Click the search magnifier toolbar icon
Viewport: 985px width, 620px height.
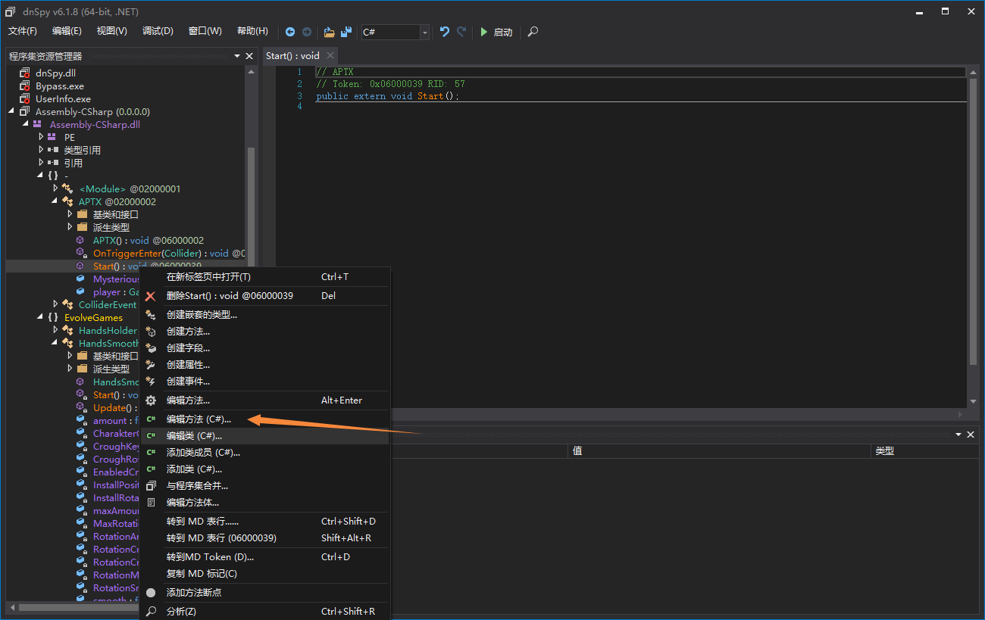click(533, 32)
